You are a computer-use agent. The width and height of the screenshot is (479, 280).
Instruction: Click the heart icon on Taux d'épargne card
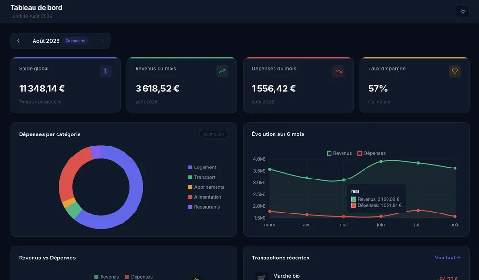[455, 71]
